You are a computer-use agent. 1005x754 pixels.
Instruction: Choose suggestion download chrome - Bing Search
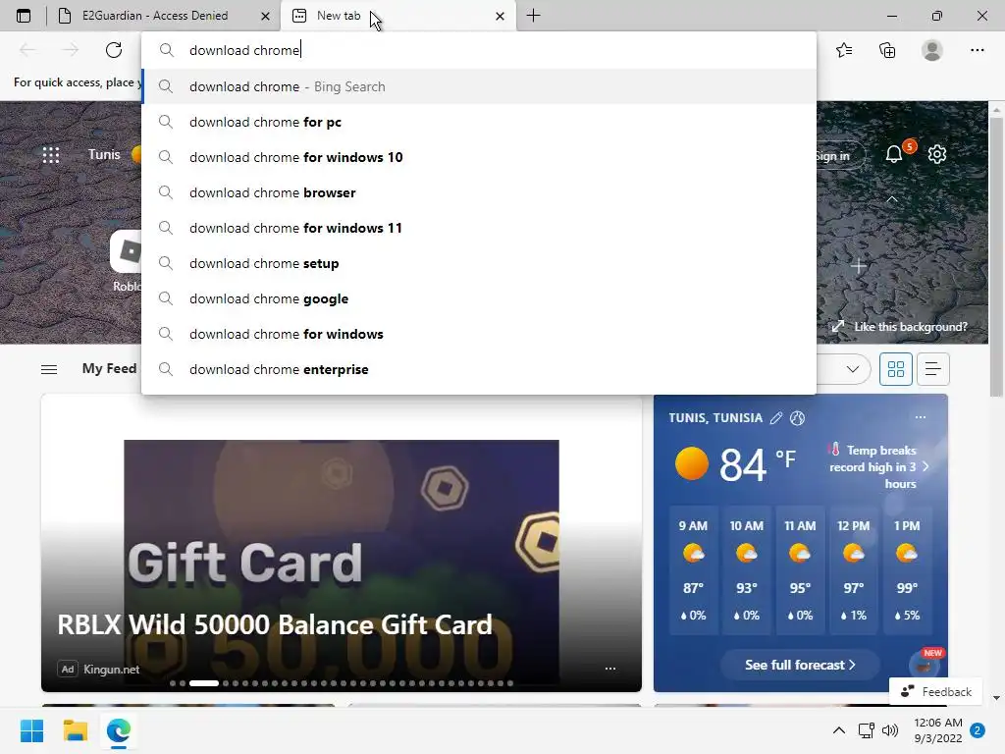click(479, 86)
